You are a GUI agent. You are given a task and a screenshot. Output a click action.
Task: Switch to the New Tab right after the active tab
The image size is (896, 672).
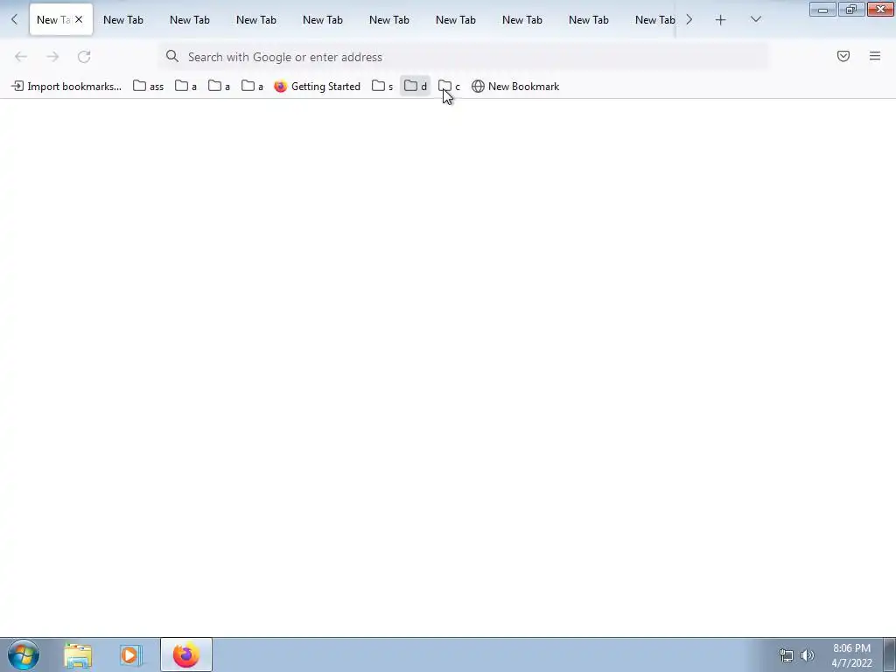point(123,19)
